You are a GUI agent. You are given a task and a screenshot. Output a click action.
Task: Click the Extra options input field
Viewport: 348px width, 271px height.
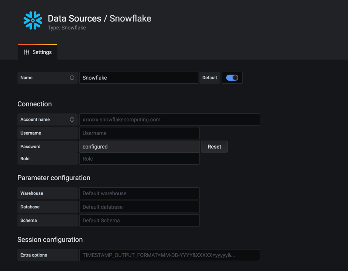[x=170, y=255]
